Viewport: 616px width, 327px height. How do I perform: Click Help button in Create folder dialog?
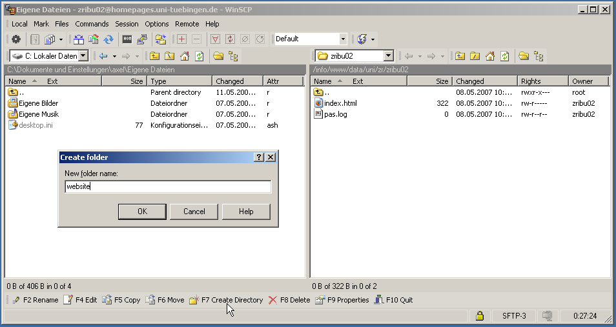click(x=246, y=212)
